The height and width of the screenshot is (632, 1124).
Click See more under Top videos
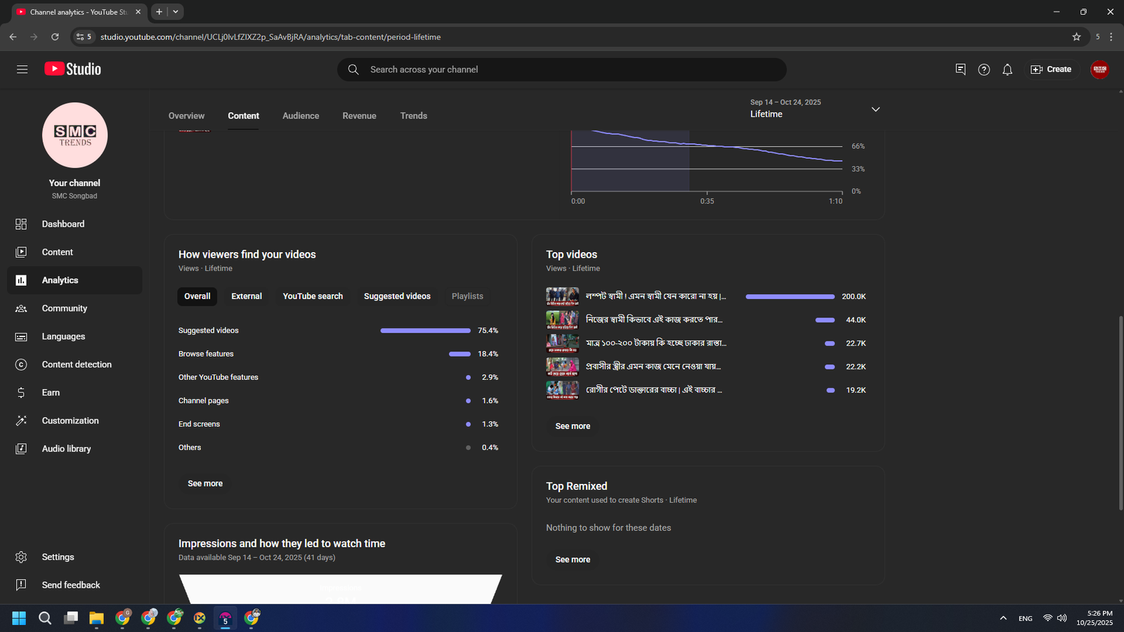(x=573, y=426)
